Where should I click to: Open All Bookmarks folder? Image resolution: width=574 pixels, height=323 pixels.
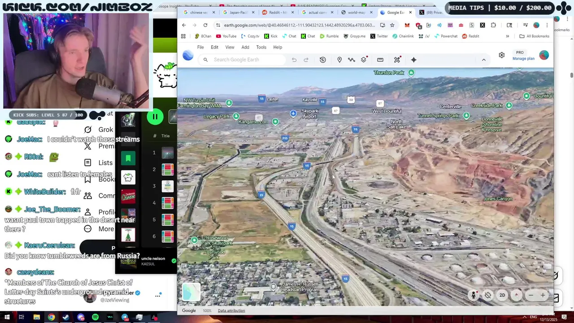(534, 36)
